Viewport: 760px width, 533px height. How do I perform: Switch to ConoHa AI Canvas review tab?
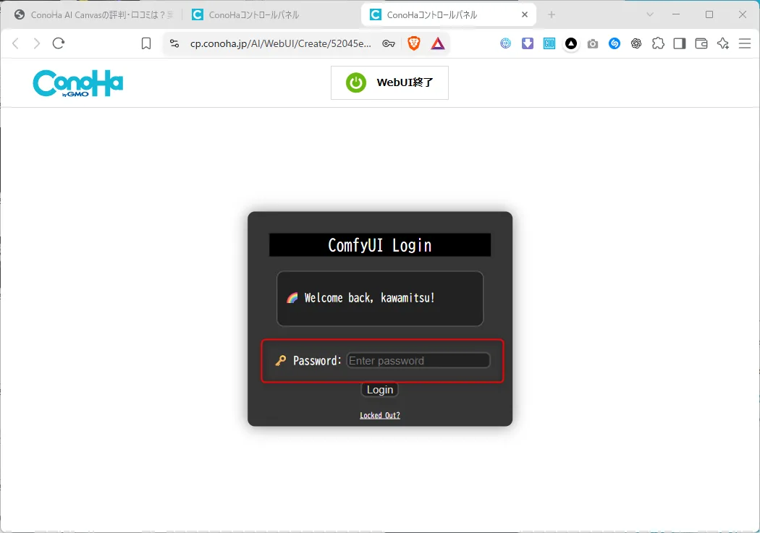click(93, 15)
